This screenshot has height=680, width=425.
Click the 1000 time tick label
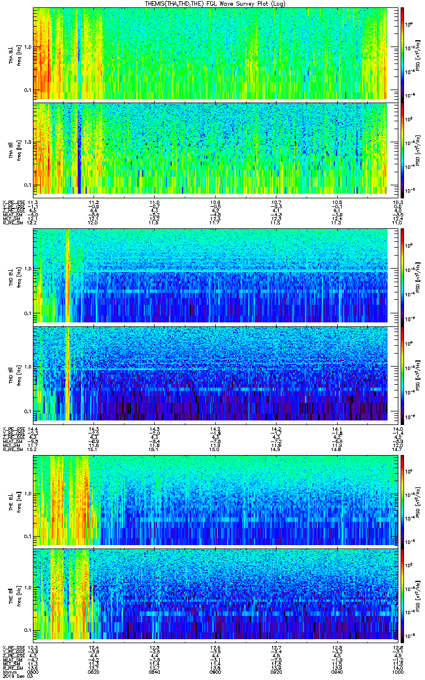pyautogui.click(x=398, y=673)
